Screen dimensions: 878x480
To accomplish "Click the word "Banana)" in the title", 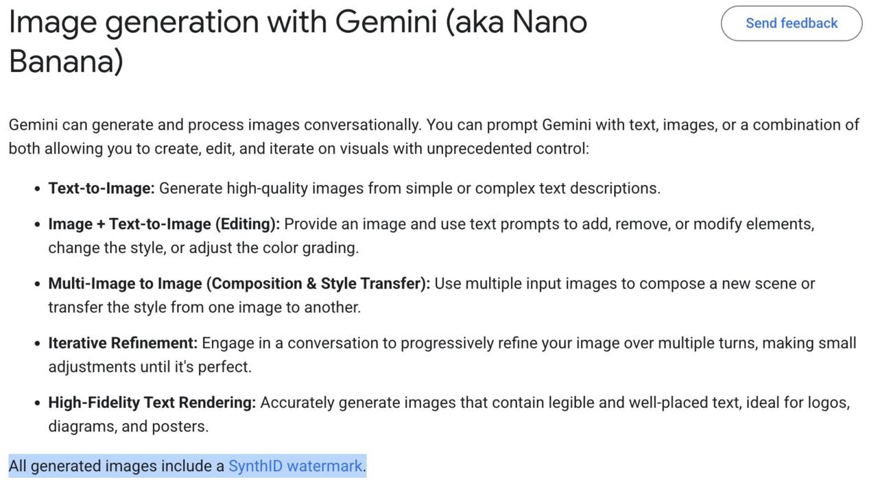I will click(66, 61).
